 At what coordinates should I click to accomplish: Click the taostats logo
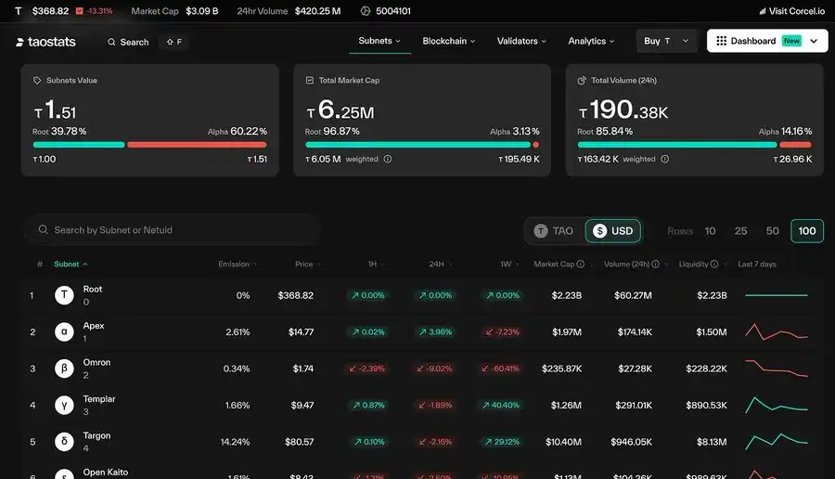pos(45,42)
